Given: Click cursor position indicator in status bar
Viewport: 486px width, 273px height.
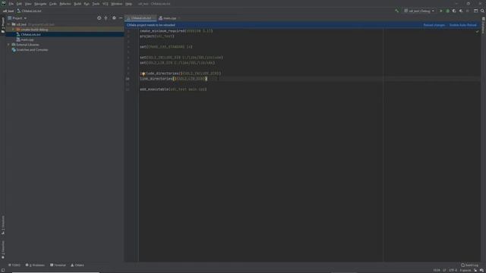Looking at the screenshot, I should (437, 270).
